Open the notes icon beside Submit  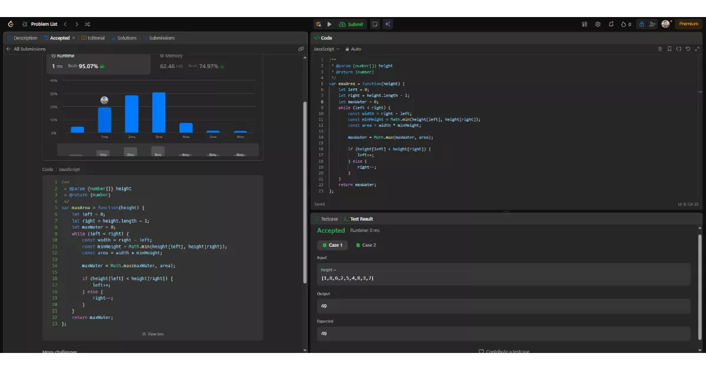[x=375, y=24]
